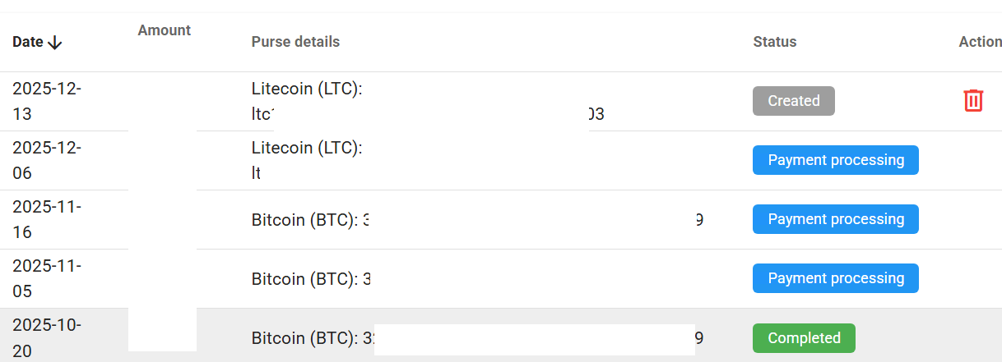Click Payment processing badge for 2025-11-16
This screenshot has height=362, width=1002.
(836, 219)
